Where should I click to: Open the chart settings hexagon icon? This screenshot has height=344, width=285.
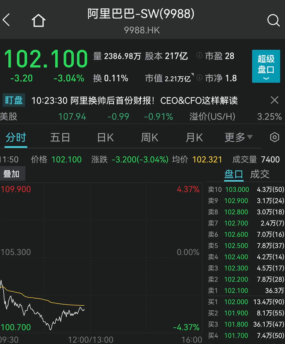click(274, 138)
